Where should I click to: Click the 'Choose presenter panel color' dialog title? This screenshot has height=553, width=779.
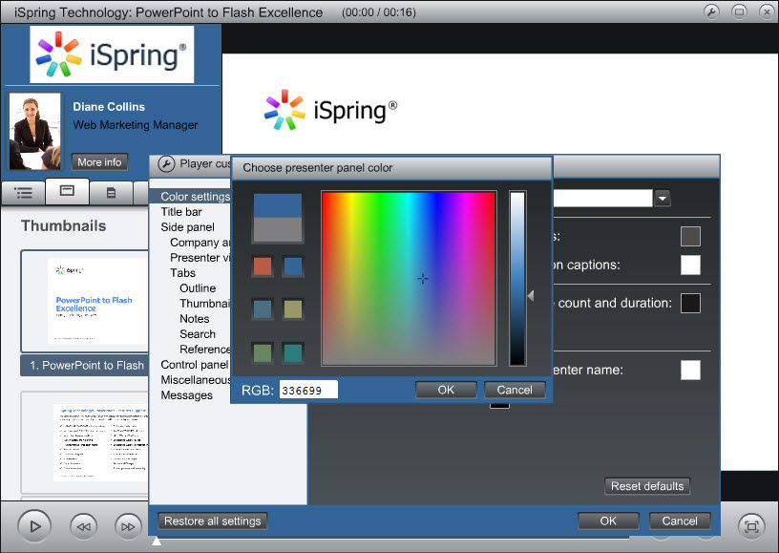tap(318, 168)
